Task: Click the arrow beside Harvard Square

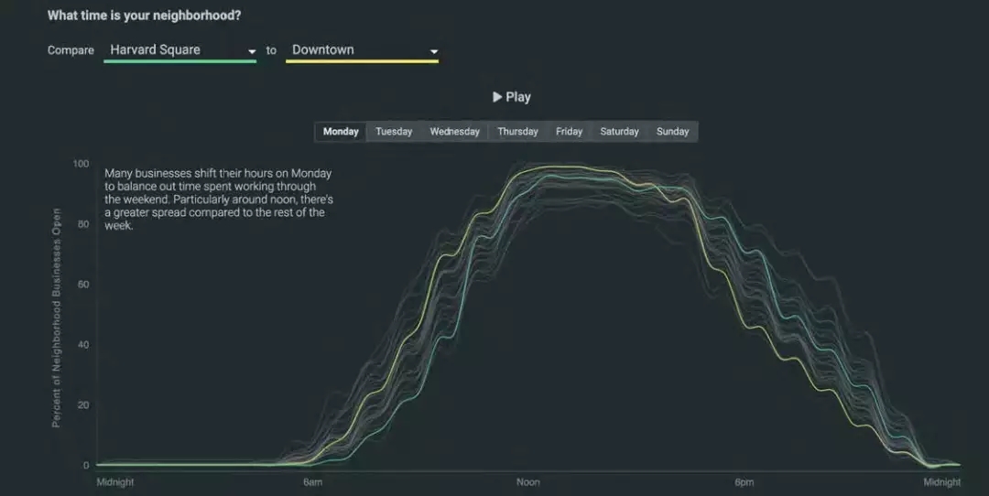Action: 252,51
